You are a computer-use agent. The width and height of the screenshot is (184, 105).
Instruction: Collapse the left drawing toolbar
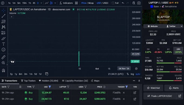click(7, 65)
